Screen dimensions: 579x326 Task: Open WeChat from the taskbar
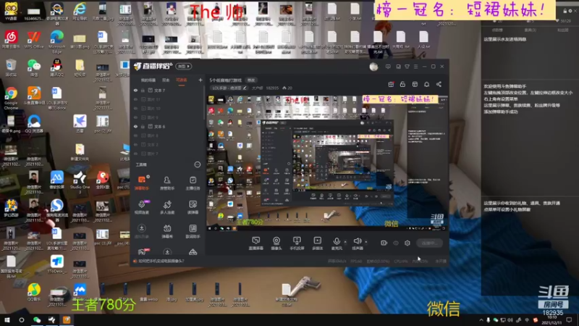[x=37, y=319]
